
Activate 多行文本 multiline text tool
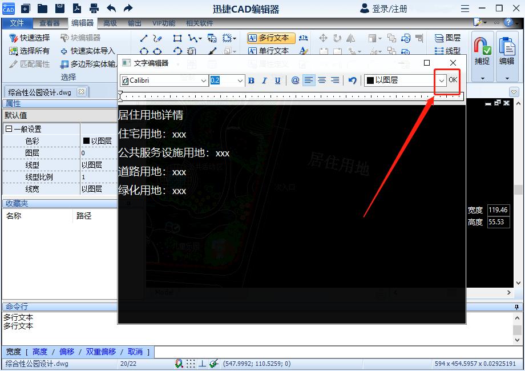[271, 38]
